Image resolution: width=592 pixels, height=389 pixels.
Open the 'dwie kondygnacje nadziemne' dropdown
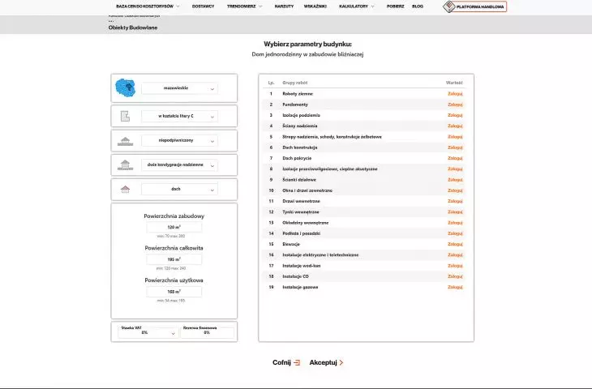179,165
